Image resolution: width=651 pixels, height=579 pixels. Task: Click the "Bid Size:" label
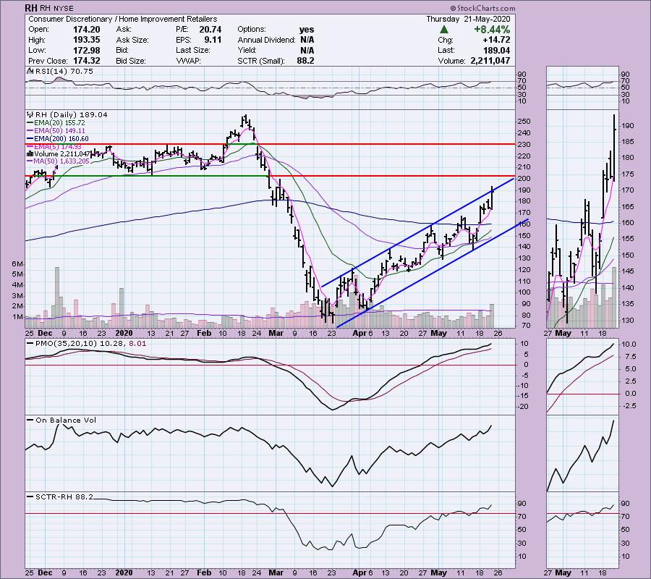point(131,61)
